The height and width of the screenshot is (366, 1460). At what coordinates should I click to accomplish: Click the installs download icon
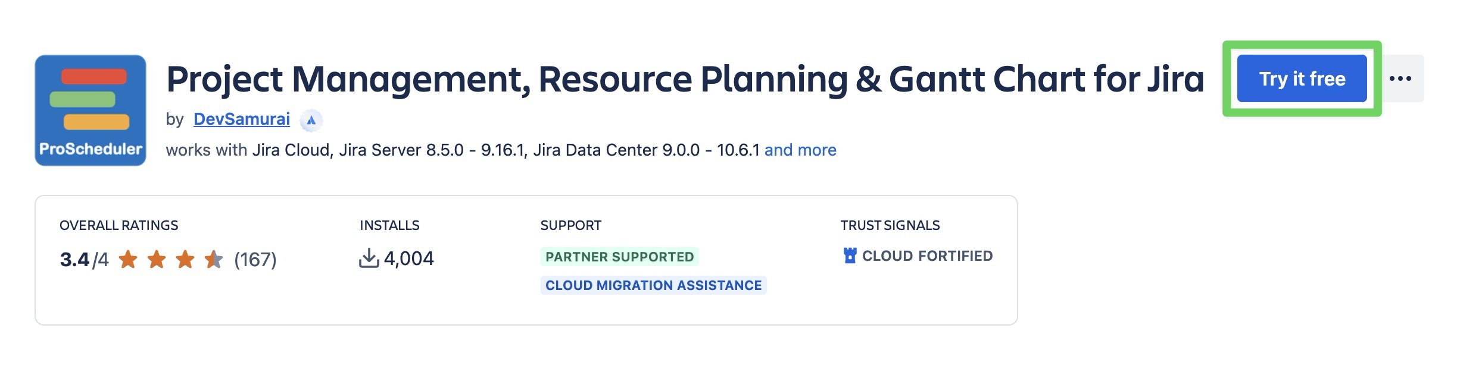pos(369,258)
